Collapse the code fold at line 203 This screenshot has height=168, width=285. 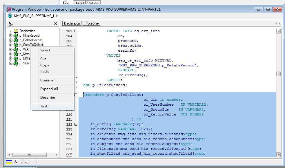tap(76, 31)
